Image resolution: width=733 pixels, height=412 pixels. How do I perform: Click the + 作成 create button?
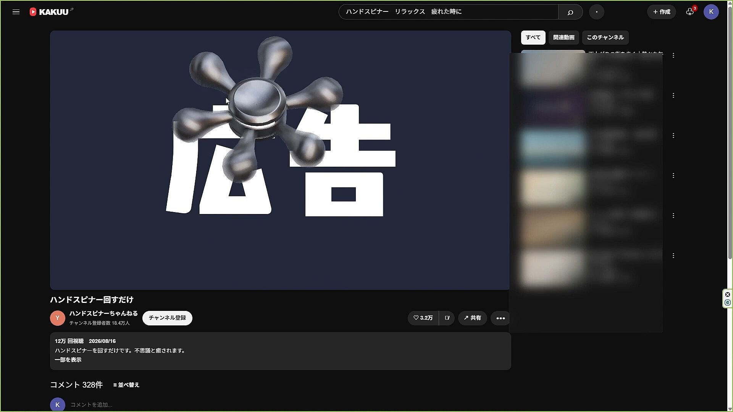coord(662,12)
